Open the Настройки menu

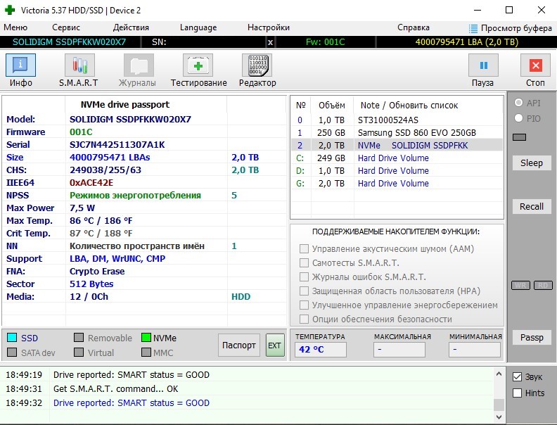pos(269,27)
